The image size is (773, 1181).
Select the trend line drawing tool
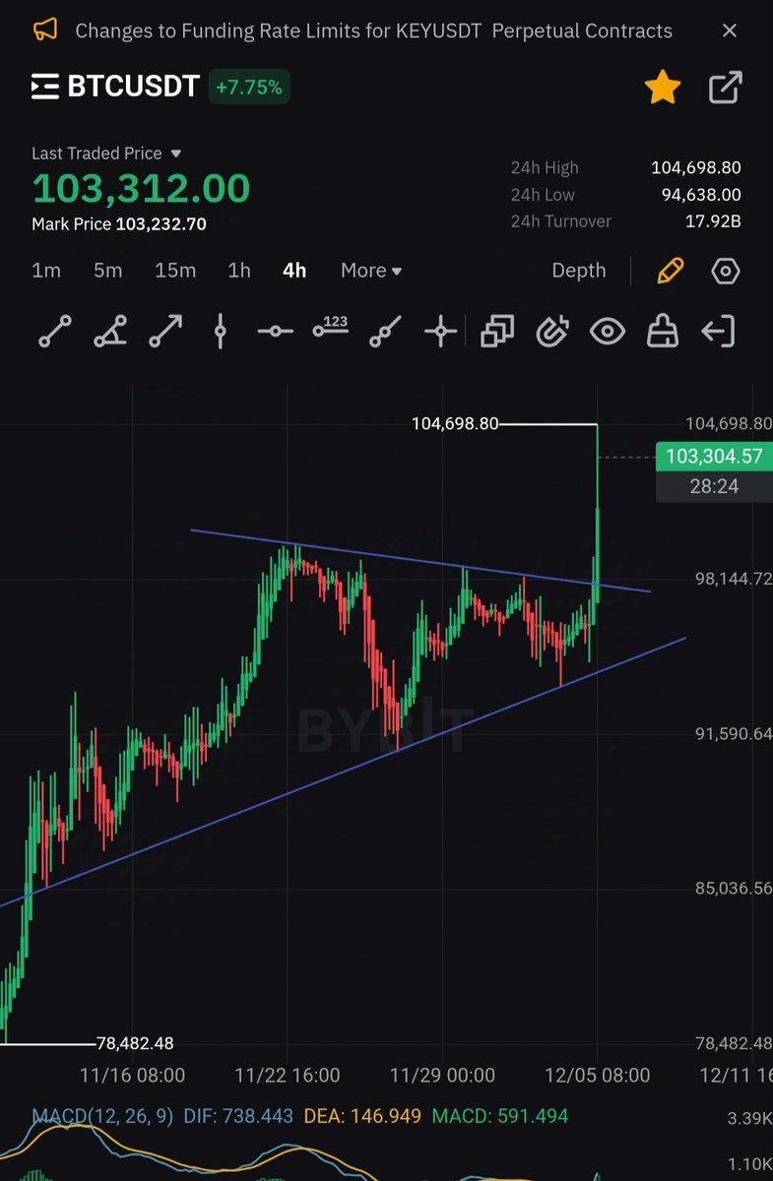[x=55, y=332]
